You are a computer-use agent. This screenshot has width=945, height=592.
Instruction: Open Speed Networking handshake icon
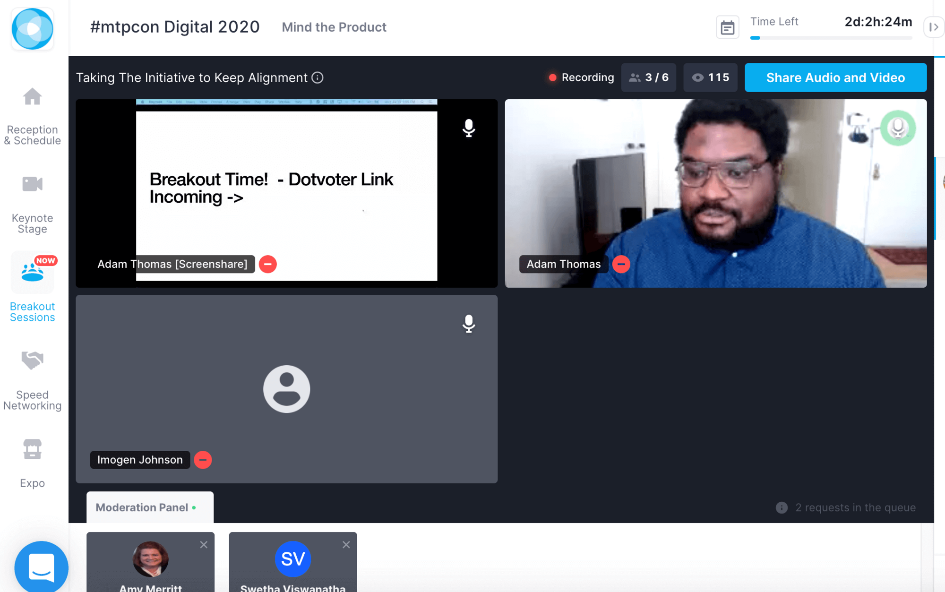click(x=32, y=360)
